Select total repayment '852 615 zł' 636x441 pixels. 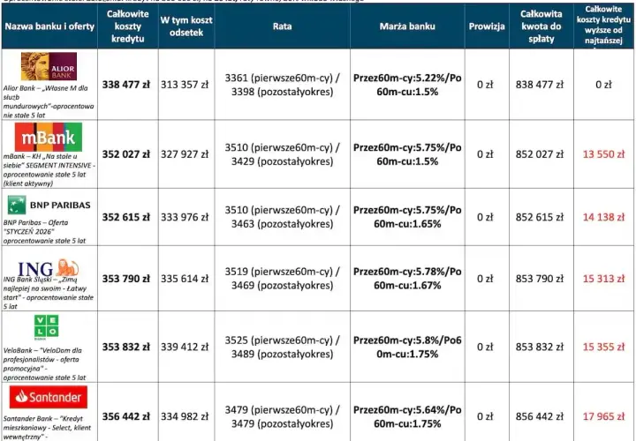(540, 217)
